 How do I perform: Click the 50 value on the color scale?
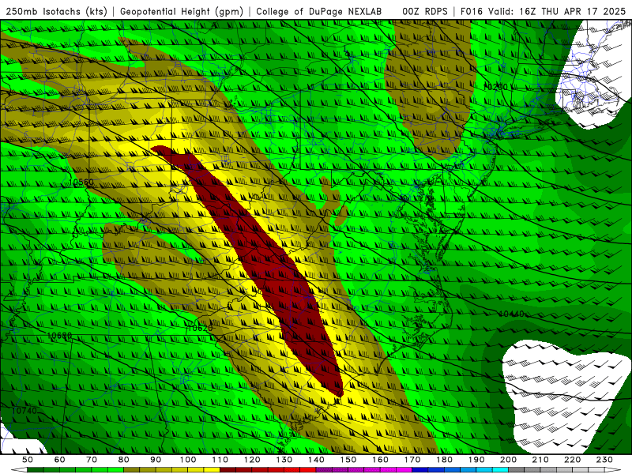point(28,460)
